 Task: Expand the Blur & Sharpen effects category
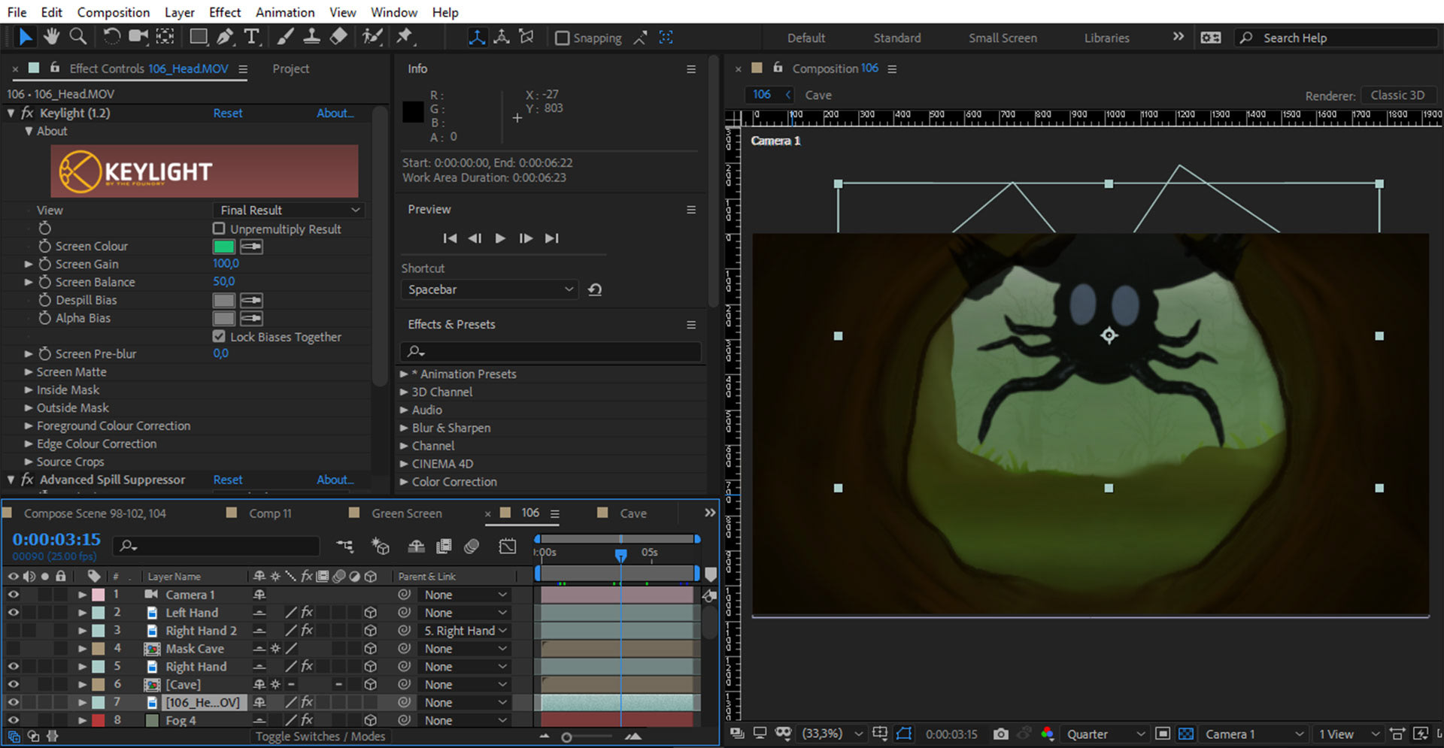[404, 428]
